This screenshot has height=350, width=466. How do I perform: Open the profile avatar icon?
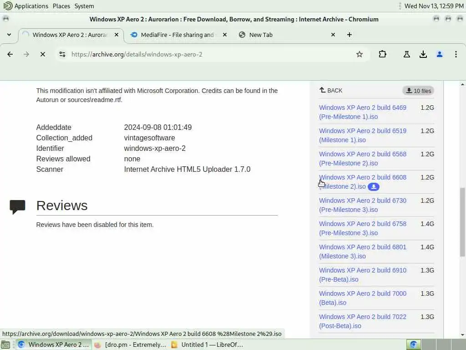click(440, 54)
